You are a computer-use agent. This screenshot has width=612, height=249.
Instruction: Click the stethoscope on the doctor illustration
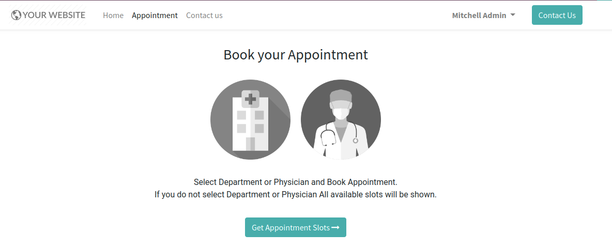[x=339, y=134]
